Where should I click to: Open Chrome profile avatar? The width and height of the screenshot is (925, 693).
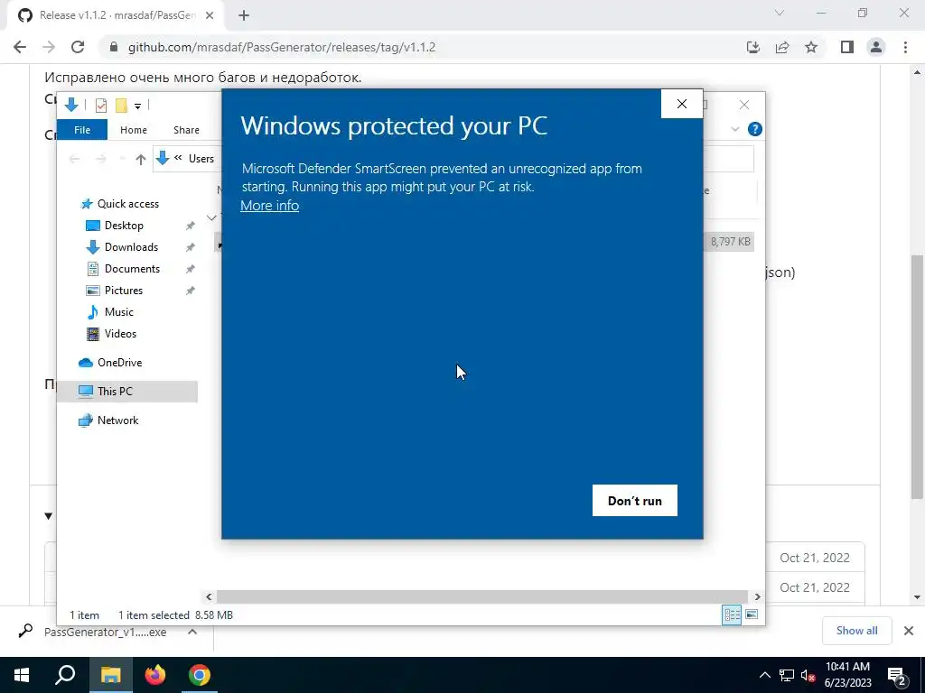(x=876, y=47)
